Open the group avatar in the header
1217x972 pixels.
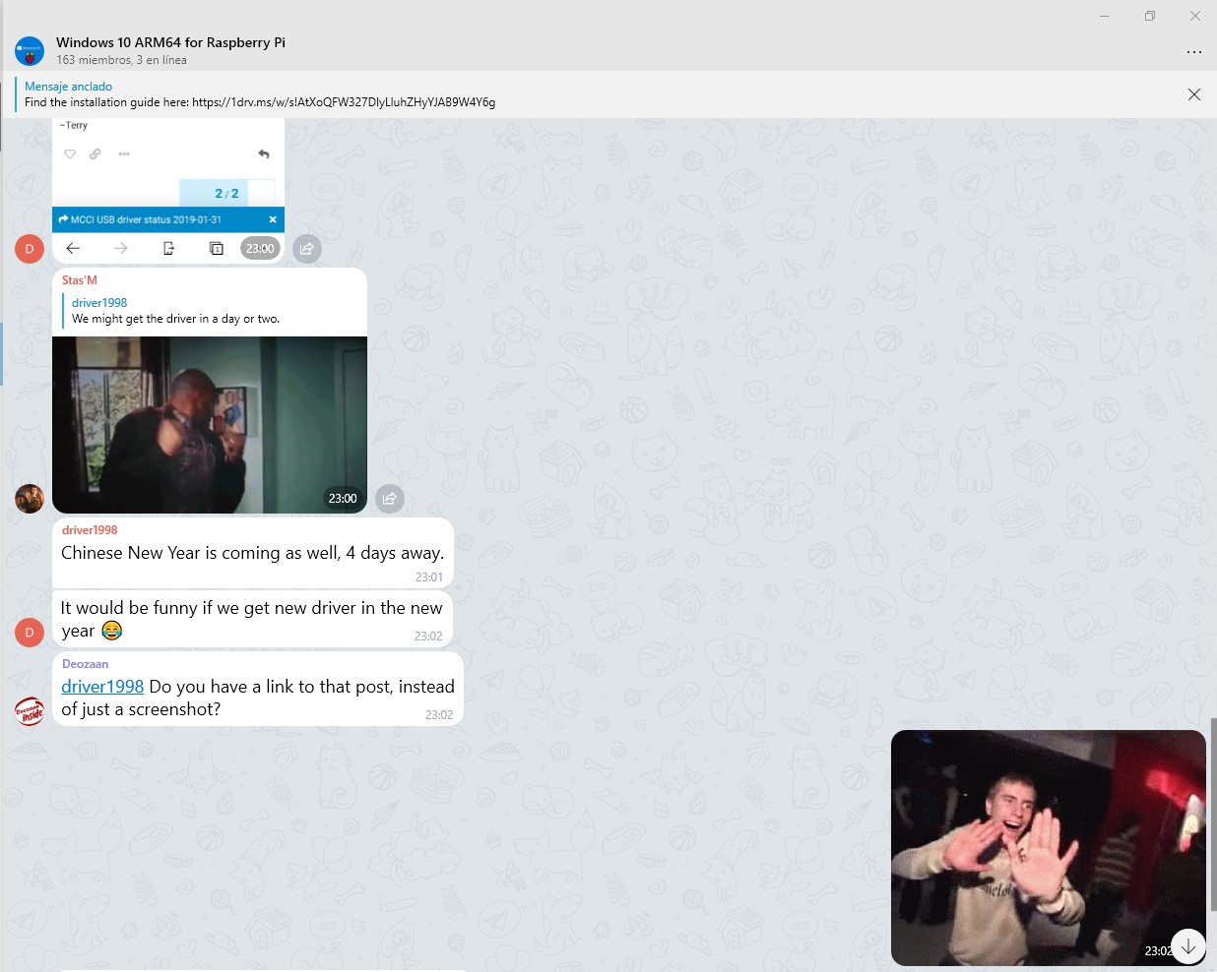30,51
